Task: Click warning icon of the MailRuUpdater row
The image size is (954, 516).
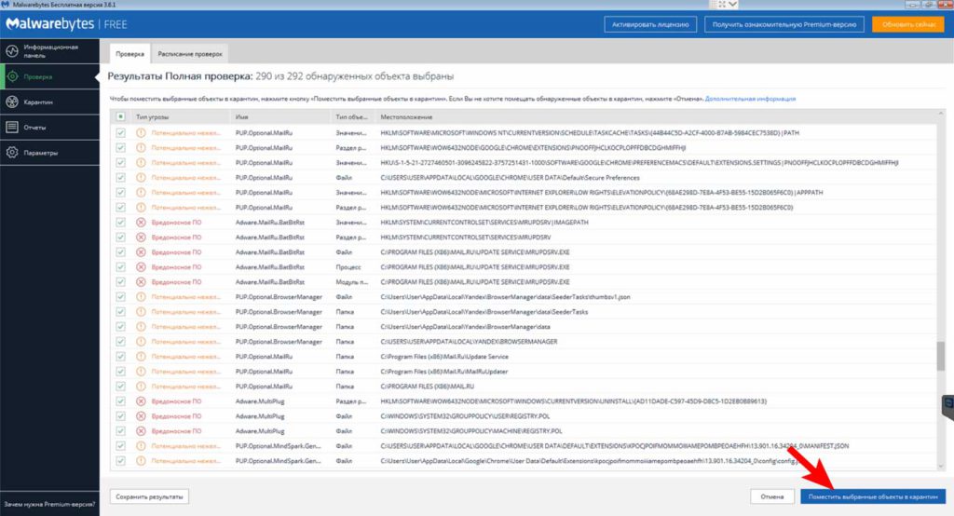Action: 141,372
